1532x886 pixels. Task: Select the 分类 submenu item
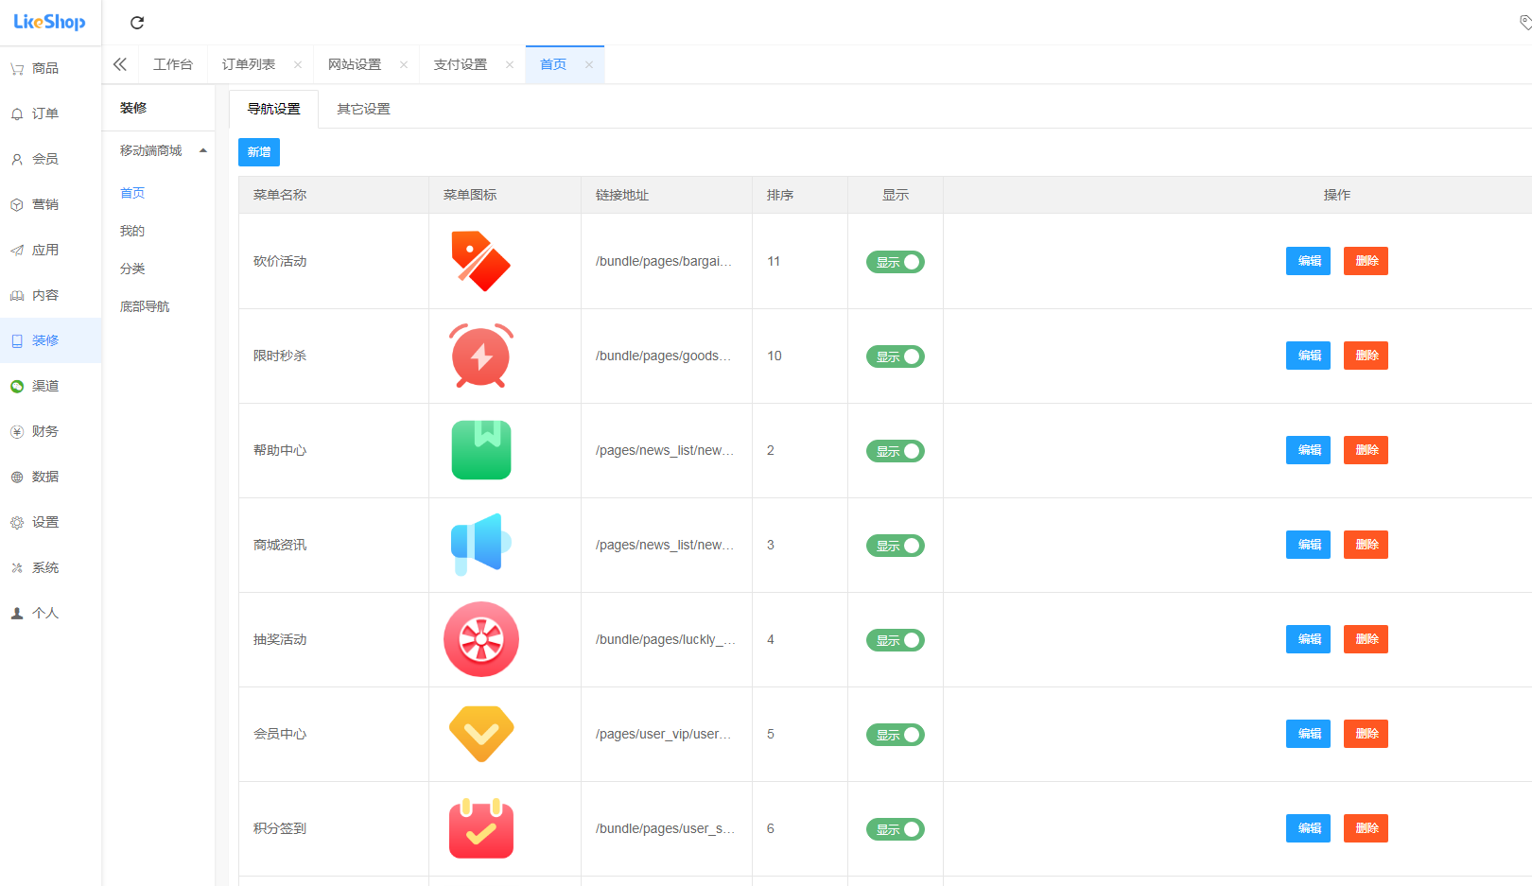132,269
